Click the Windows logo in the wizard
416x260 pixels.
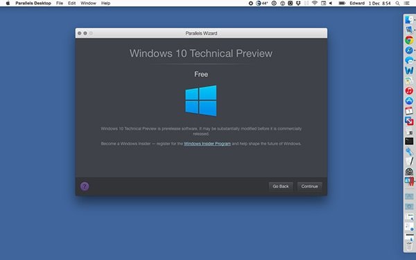[201, 101]
